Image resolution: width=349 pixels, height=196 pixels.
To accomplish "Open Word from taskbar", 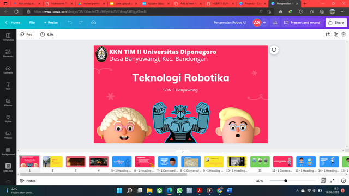I will (230, 191).
